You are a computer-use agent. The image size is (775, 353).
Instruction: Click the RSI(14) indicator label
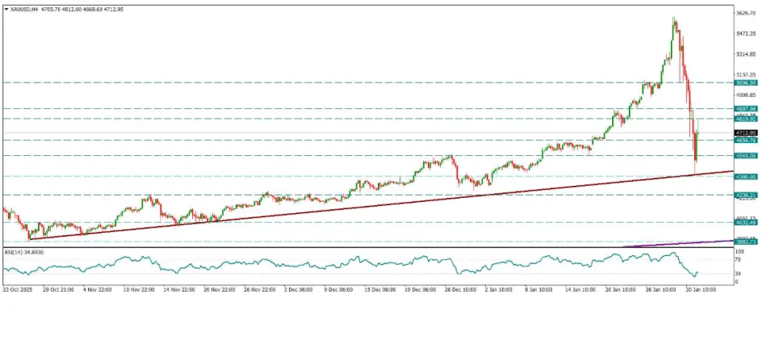coord(14,251)
